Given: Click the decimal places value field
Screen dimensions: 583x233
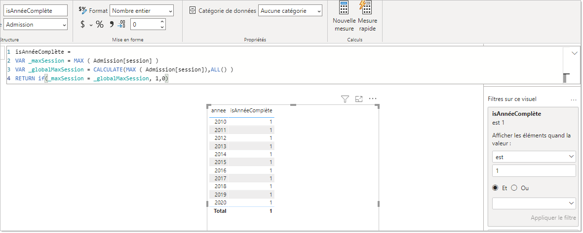Looking at the screenshot, I should 145,25.
